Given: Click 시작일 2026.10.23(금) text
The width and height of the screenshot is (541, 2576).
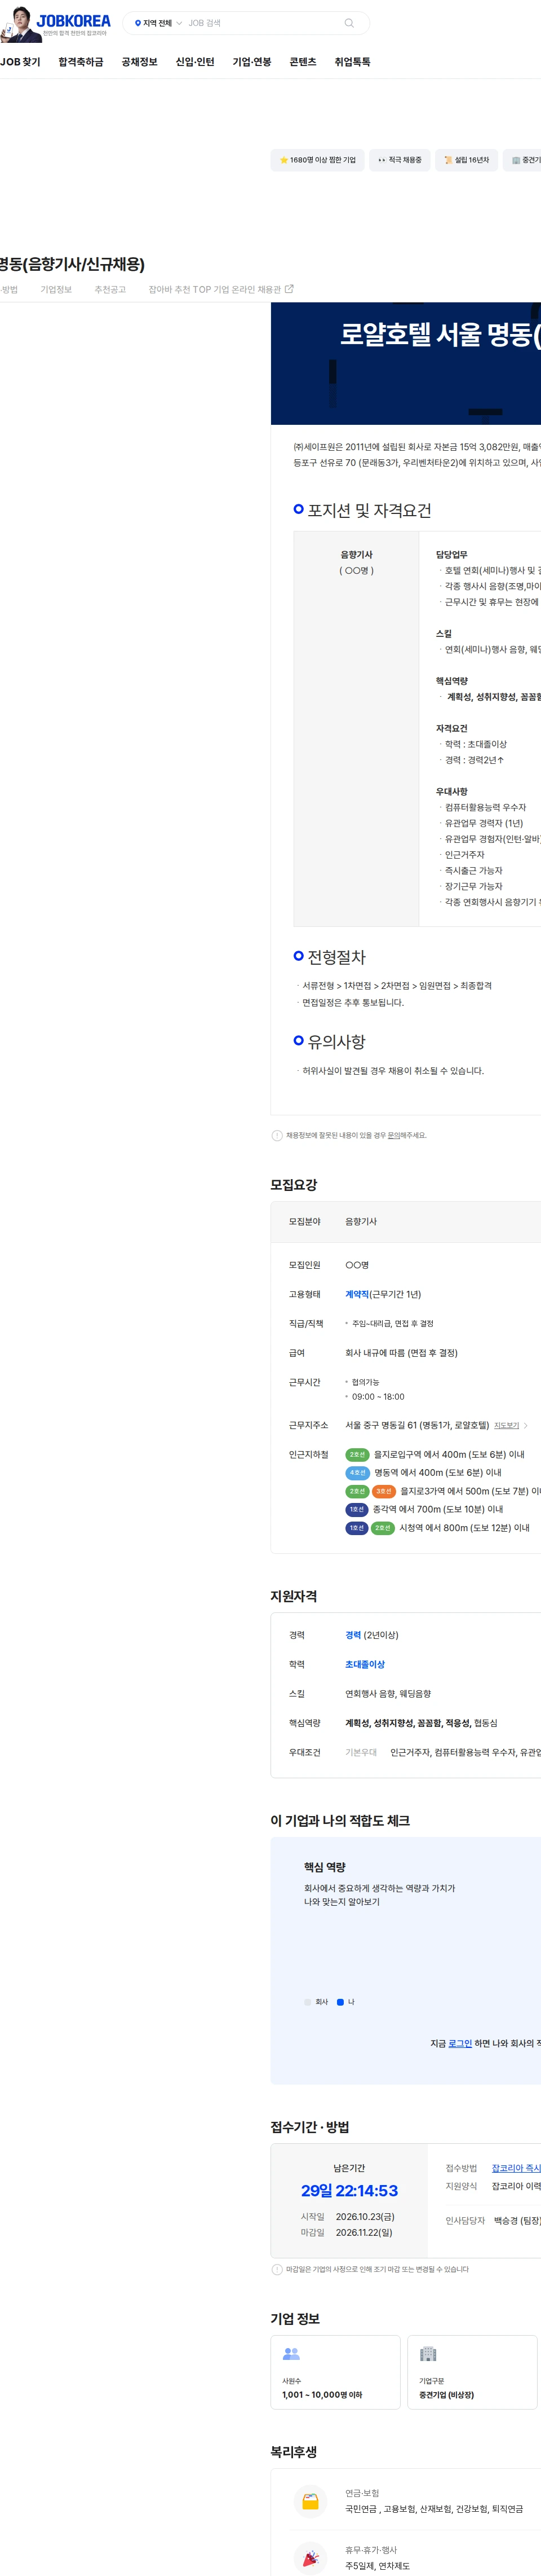Looking at the screenshot, I should point(347,2217).
